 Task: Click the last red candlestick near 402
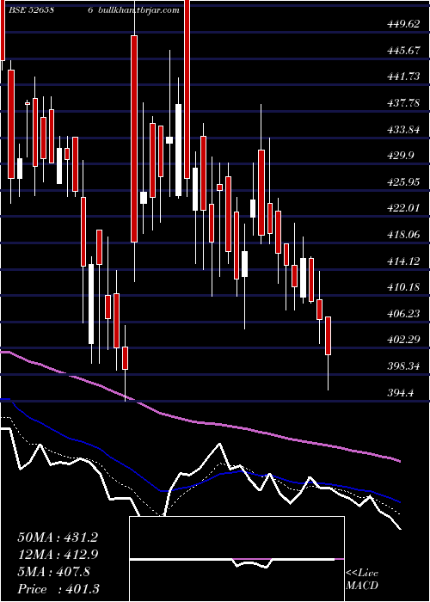pyautogui.click(x=328, y=336)
